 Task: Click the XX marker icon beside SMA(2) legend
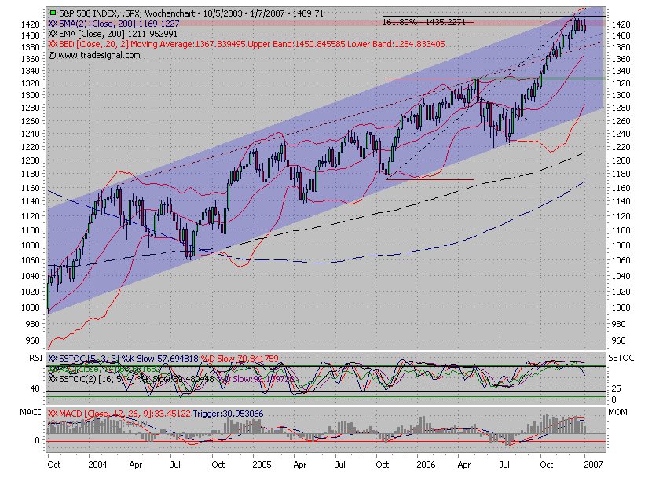53,24
